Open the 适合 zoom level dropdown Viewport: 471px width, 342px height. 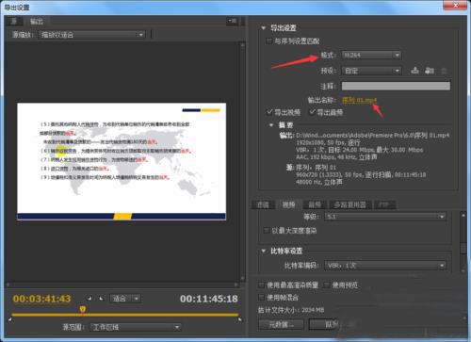(125, 299)
